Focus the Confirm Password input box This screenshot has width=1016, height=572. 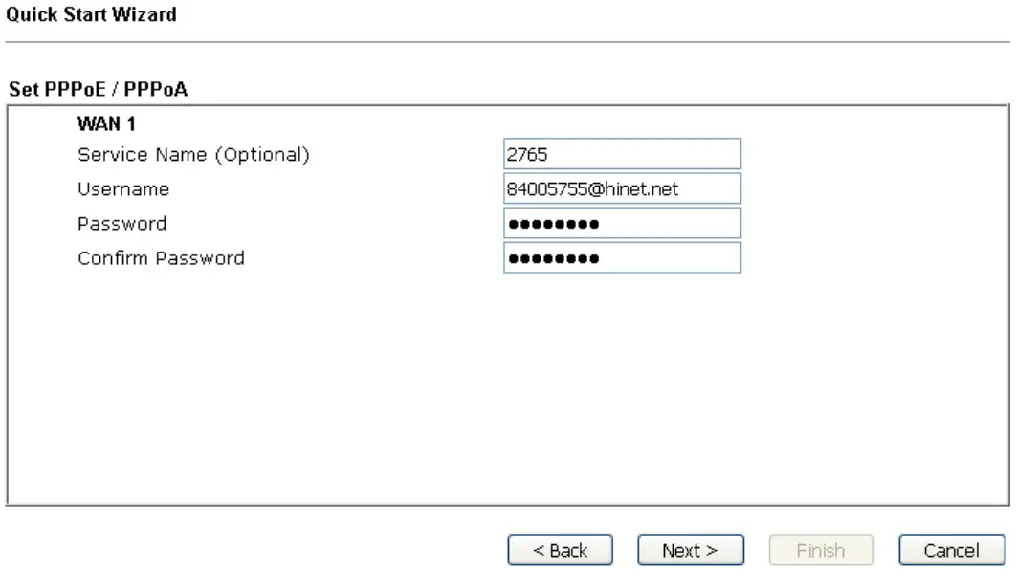[x=622, y=257]
